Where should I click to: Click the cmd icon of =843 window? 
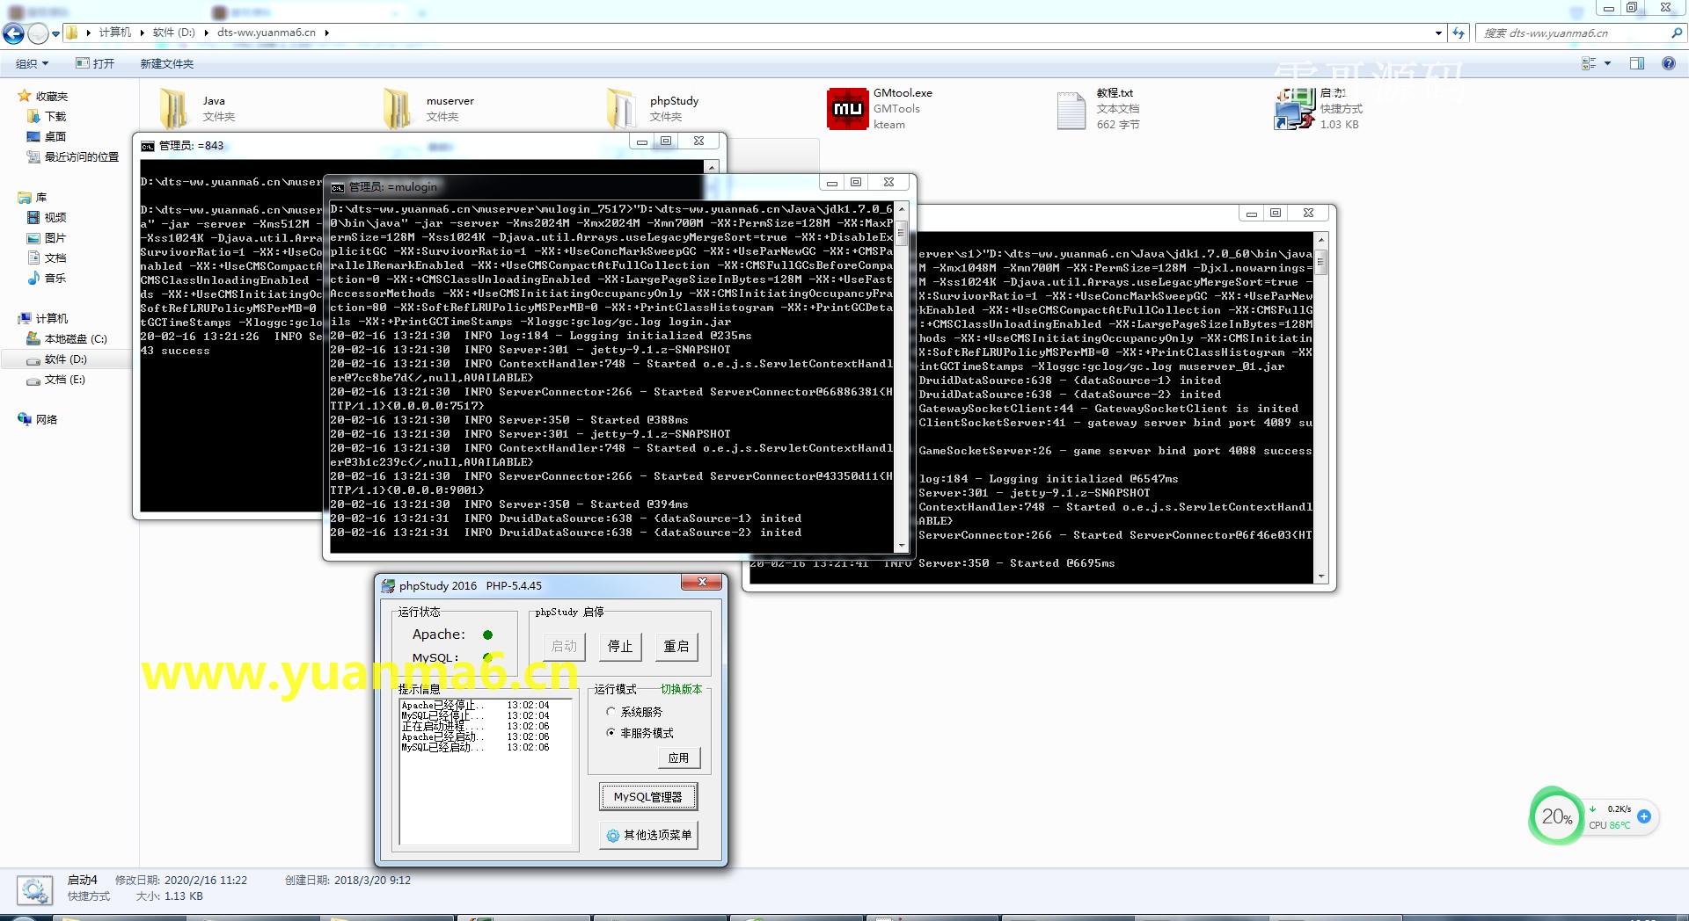coord(148,146)
